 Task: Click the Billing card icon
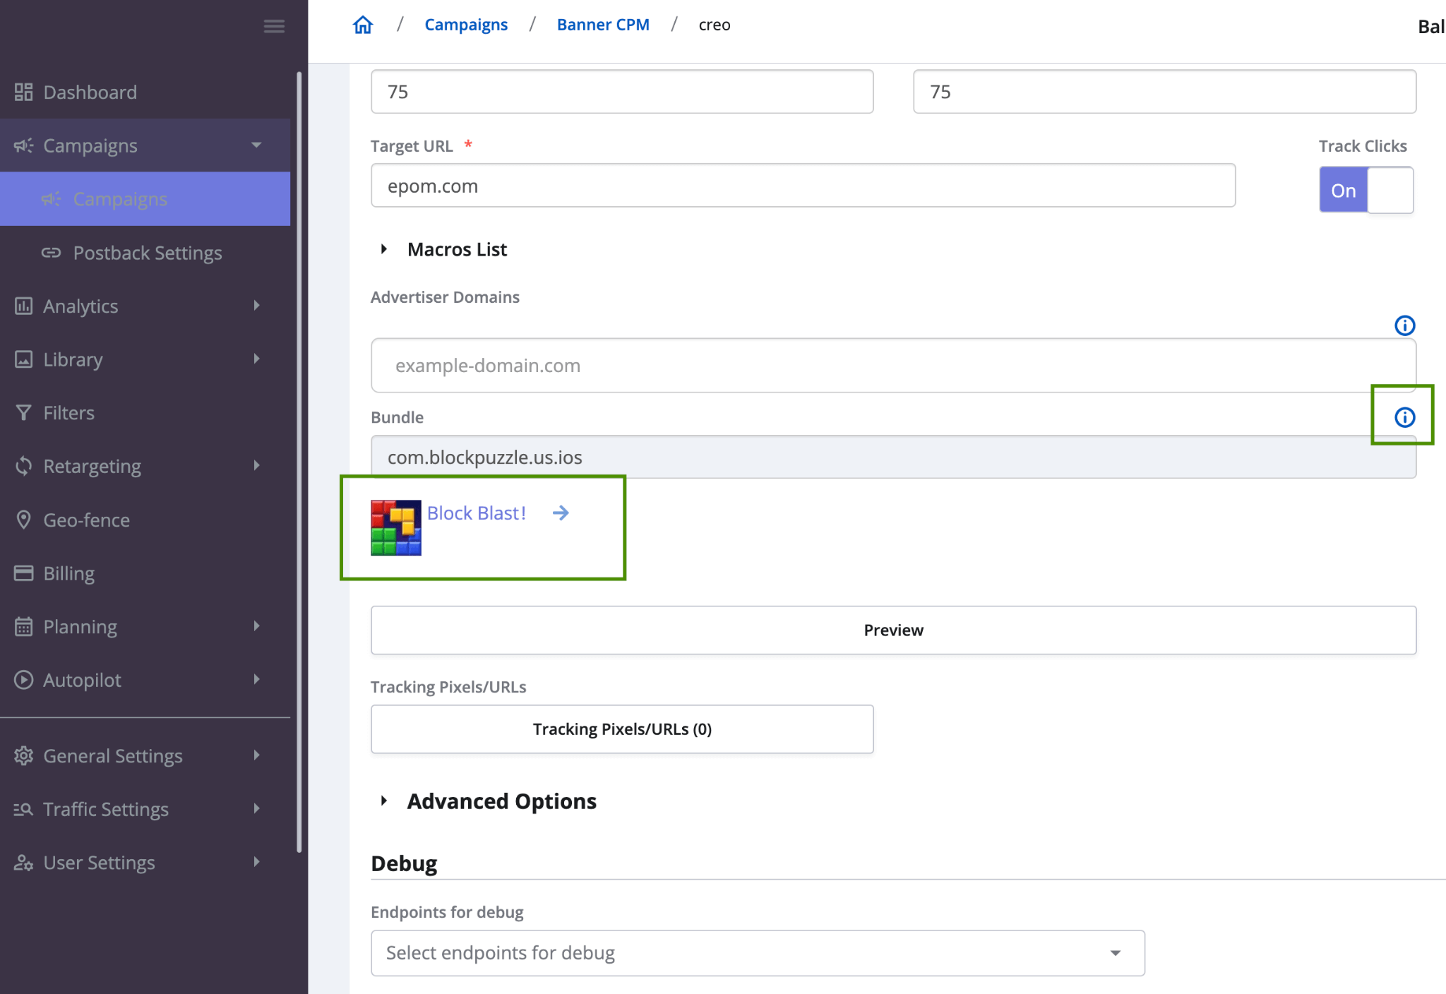point(24,573)
